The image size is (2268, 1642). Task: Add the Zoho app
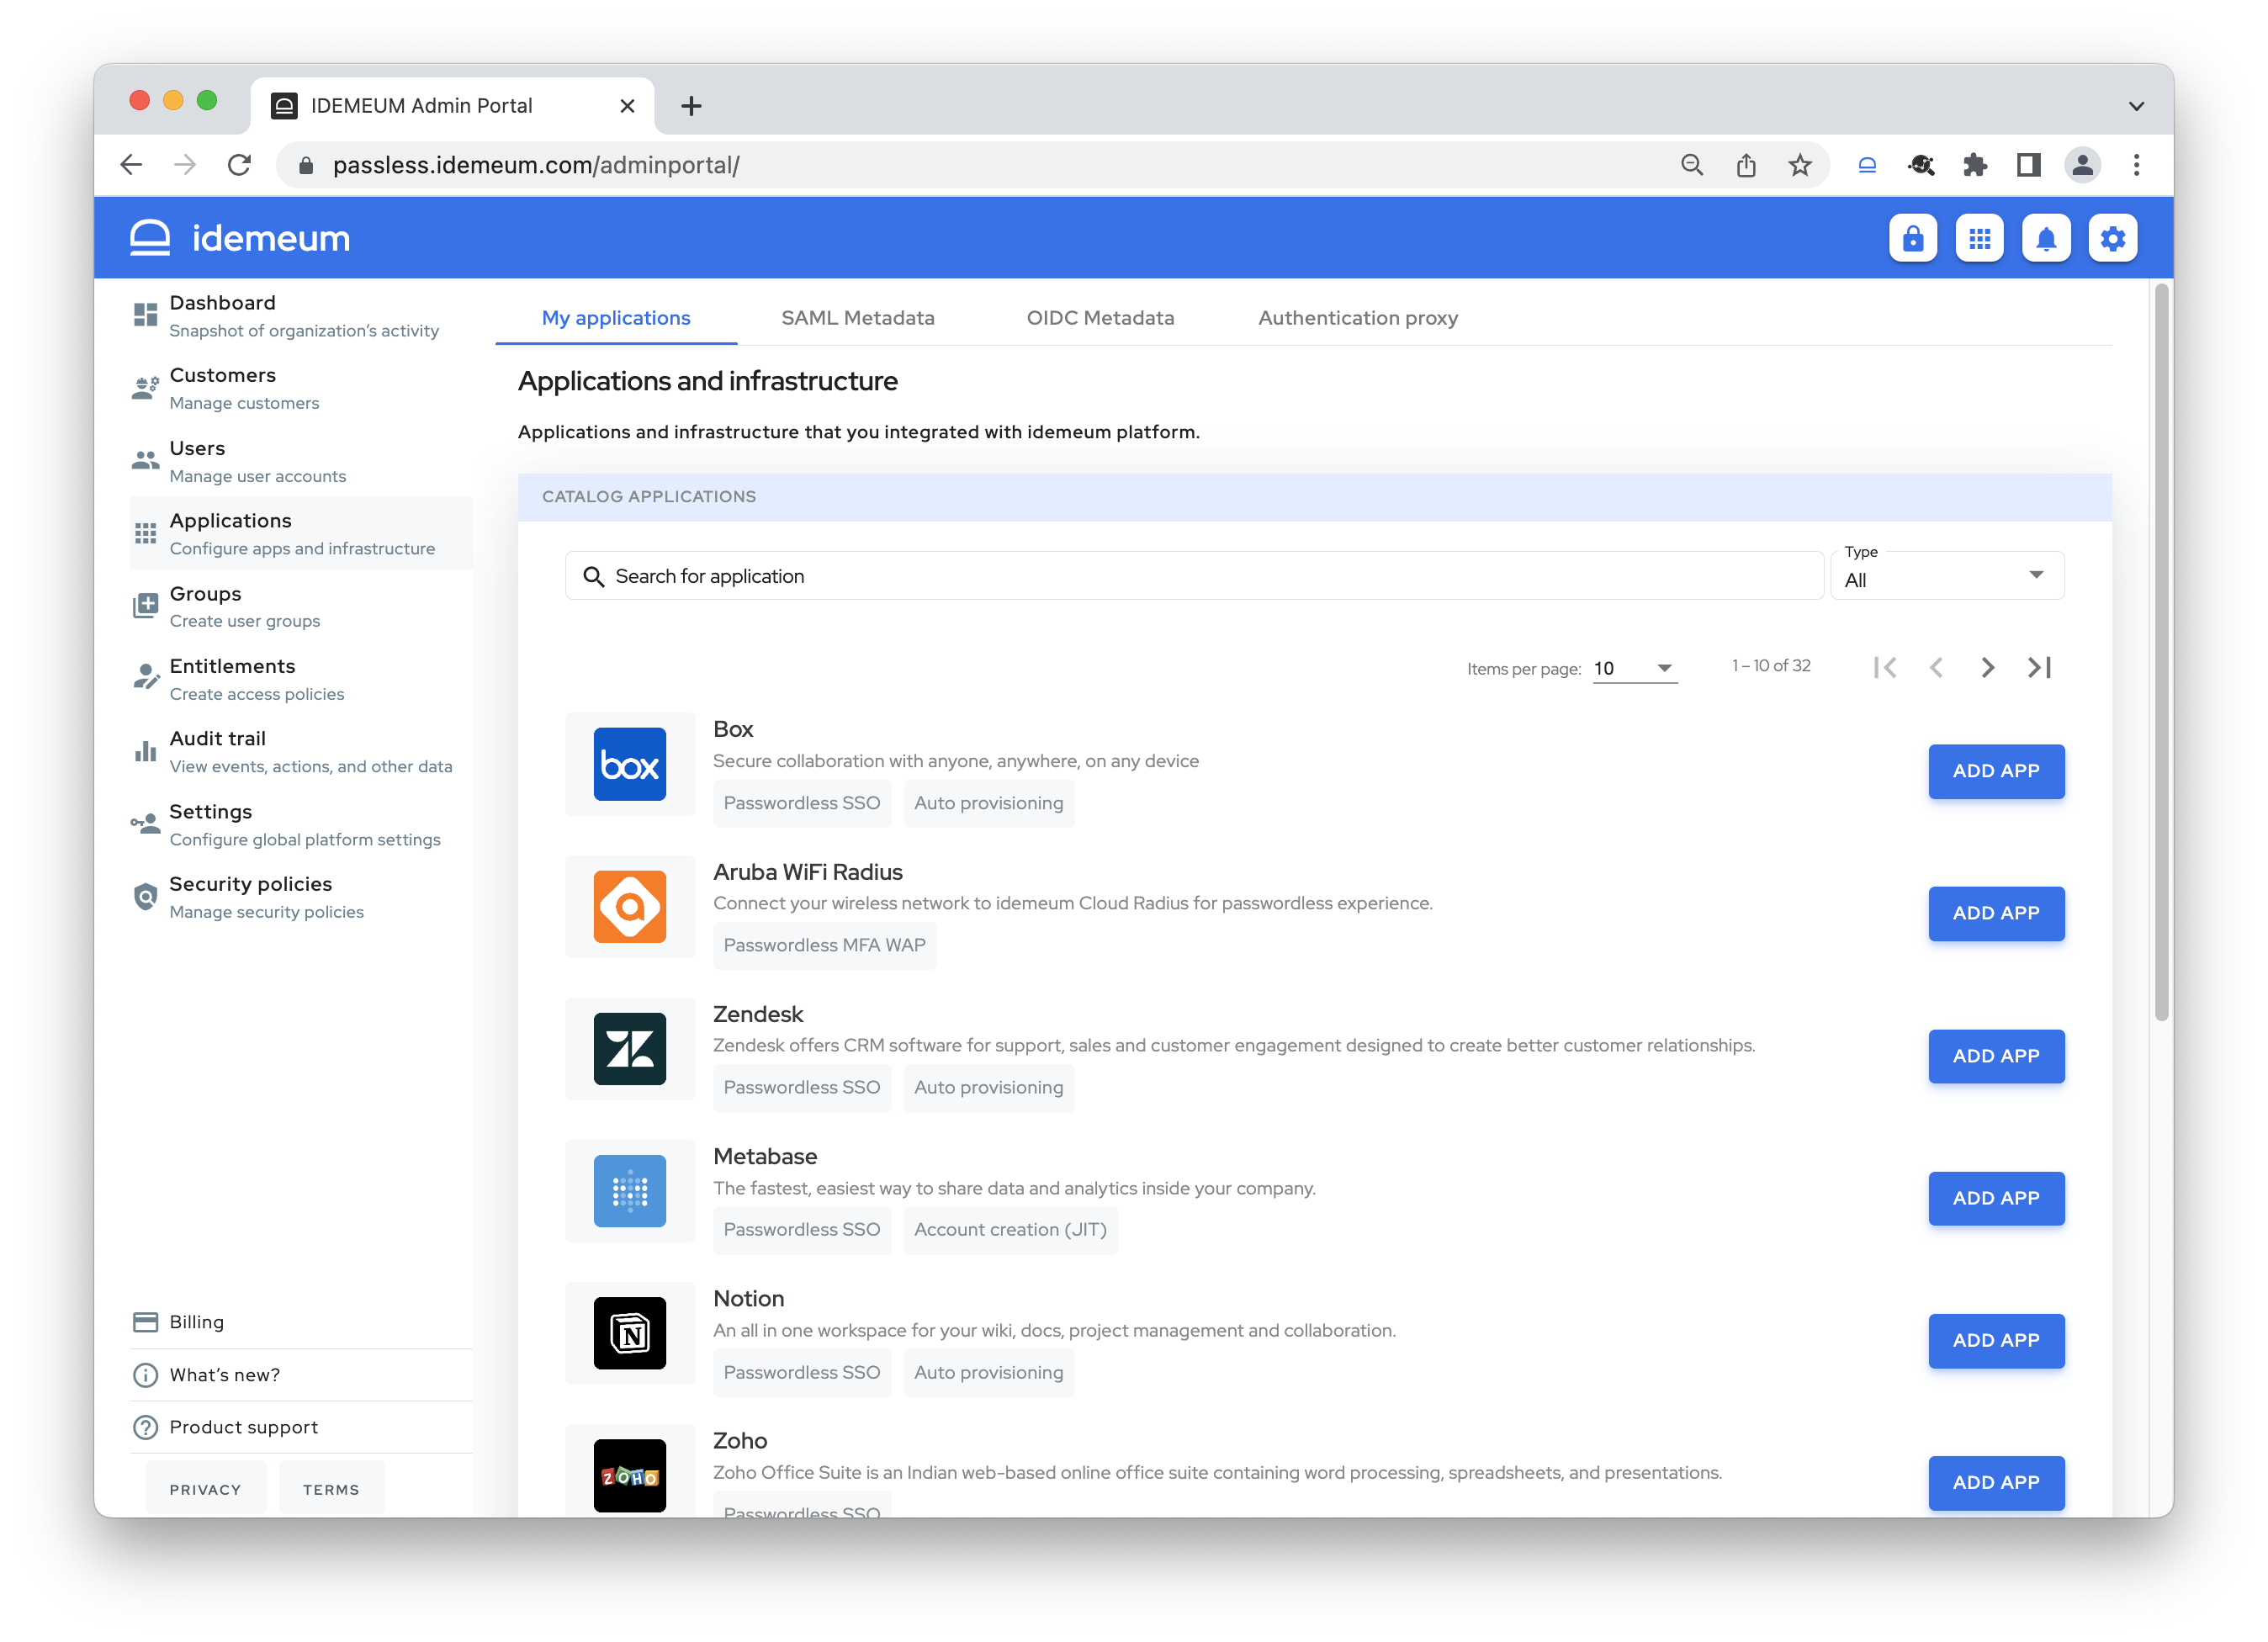coord(1996,1482)
